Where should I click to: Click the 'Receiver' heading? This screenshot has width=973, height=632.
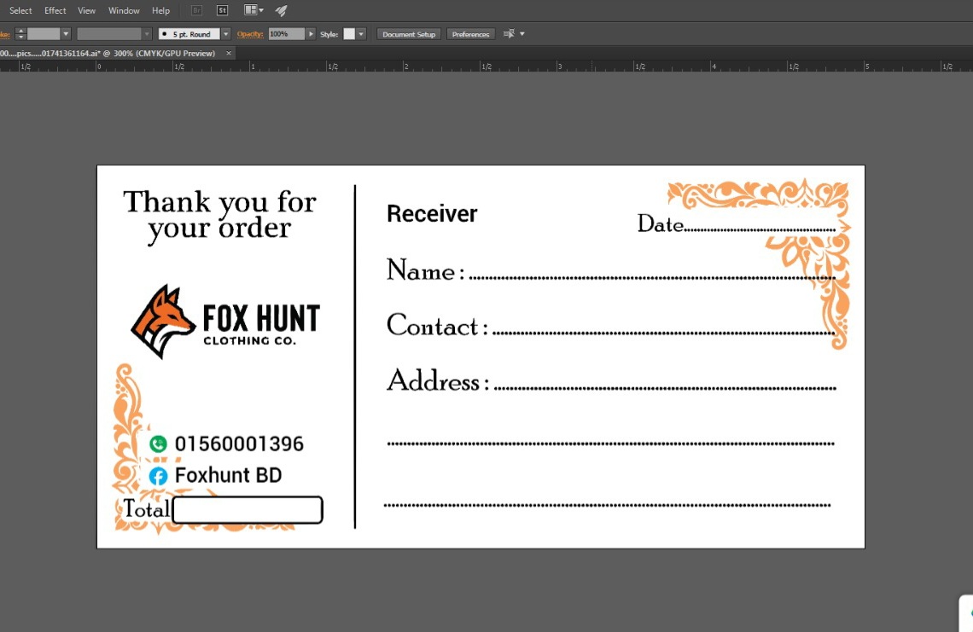coord(432,213)
